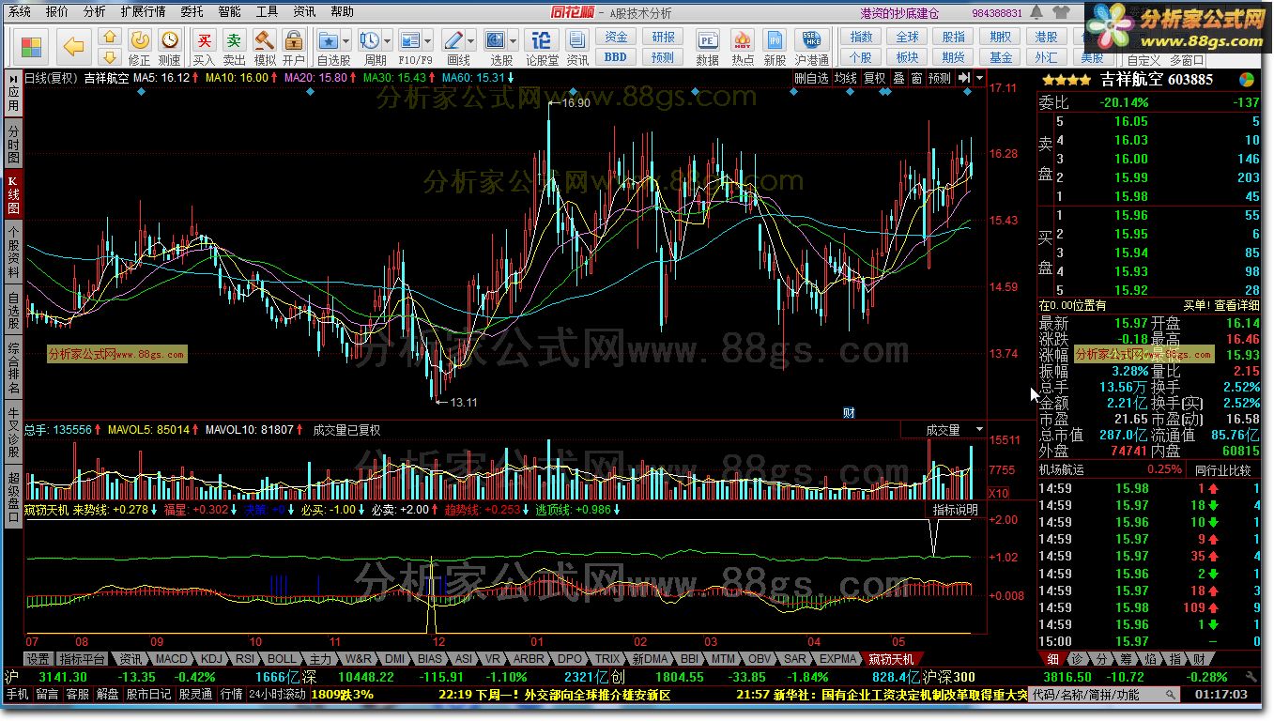This screenshot has height=721, width=1274.
Task: Click the 代码/名称/简拼/功能 search box
Action: point(1104,695)
